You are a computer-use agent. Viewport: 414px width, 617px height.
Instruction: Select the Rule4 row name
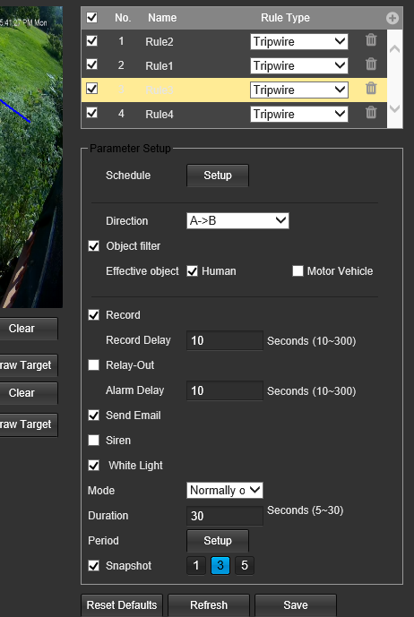tap(160, 114)
